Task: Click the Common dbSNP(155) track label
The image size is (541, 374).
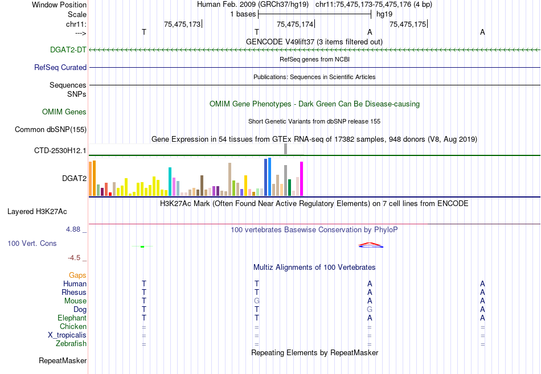Action: click(51, 129)
